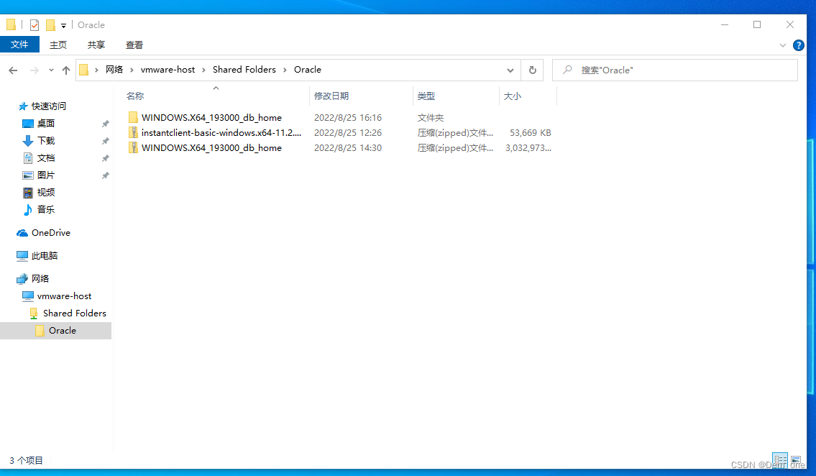
Task: Open 文档 in the navigation pane
Action: [46, 157]
